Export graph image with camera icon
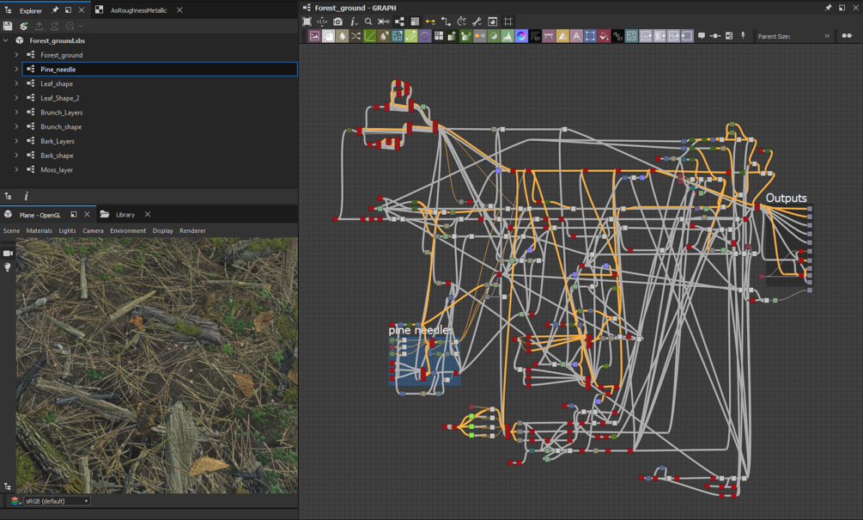Viewport: 863px width, 520px height. point(337,21)
